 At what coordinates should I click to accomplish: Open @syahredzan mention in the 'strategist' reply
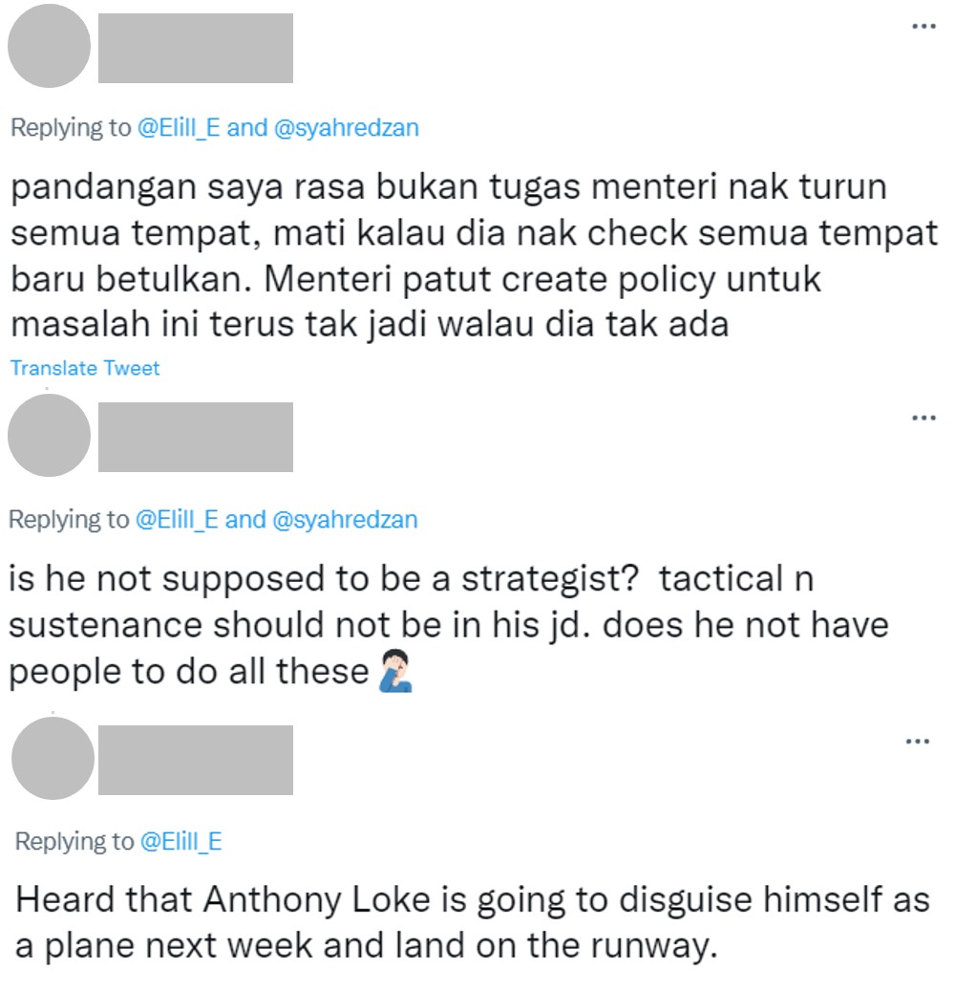click(345, 519)
